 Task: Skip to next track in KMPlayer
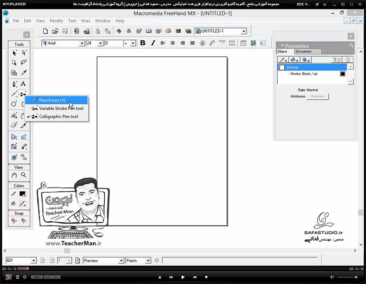pos(195,277)
